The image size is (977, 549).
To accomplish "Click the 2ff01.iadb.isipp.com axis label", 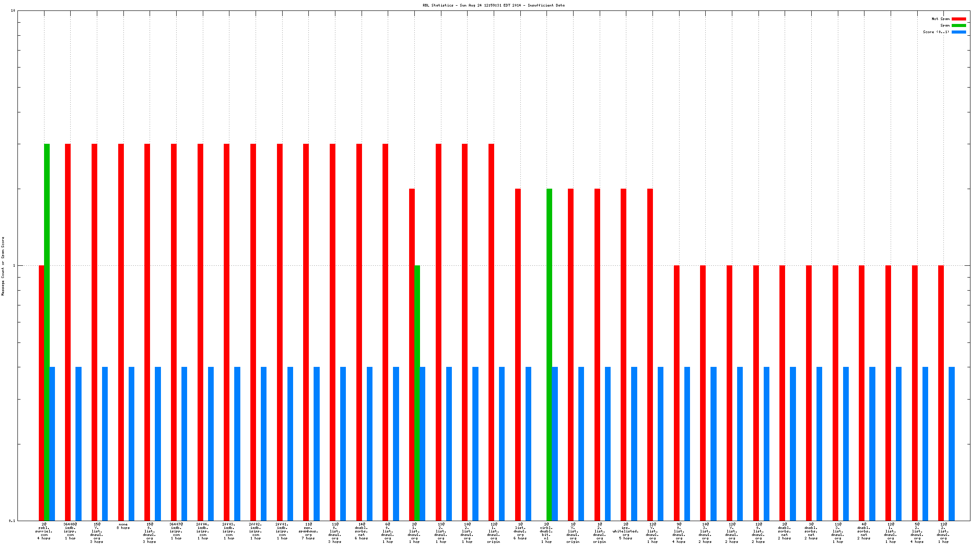I will [282, 531].
